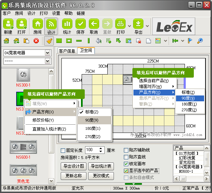The image size is (212, 193).
Task: Expand the dropdown arrow next to 导出
Action: pos(147,26)
